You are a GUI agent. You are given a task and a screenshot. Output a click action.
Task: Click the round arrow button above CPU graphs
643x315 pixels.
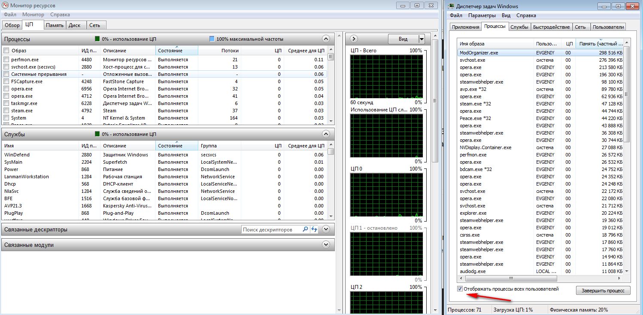coord(354,39)
